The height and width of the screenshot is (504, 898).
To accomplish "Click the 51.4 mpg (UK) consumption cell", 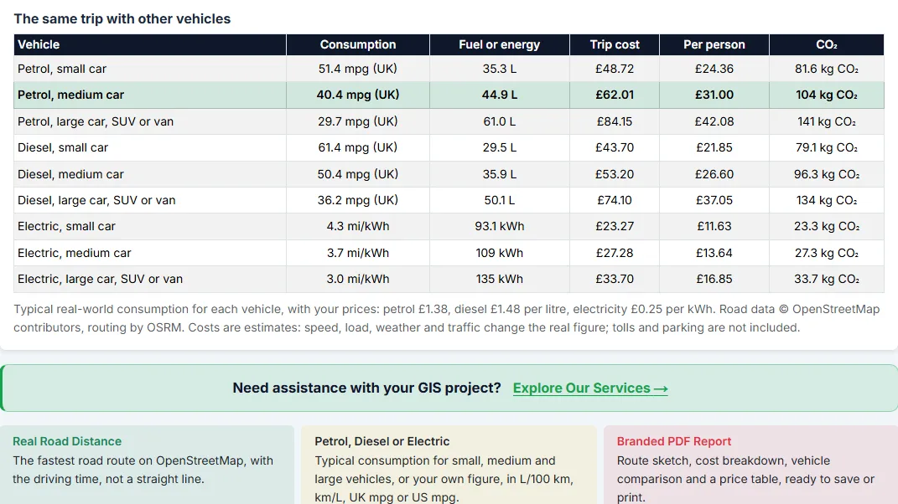I will click(358, 69).
